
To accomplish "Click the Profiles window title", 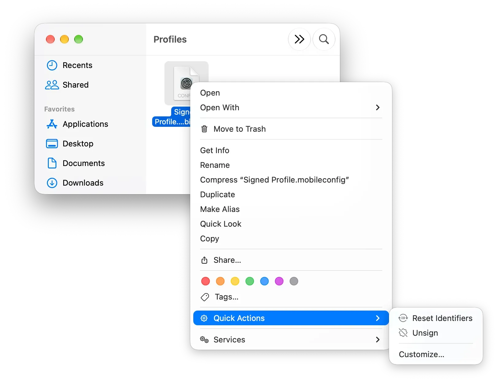I will (x=170, y=40).
